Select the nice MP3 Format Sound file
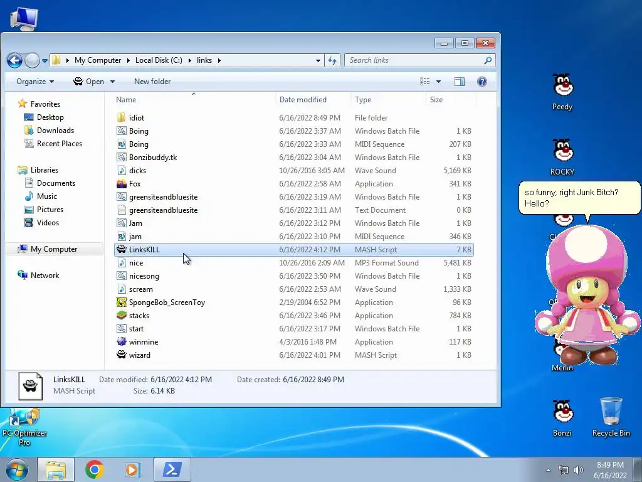Screen dimensions: 642x482 pos(293,263)
